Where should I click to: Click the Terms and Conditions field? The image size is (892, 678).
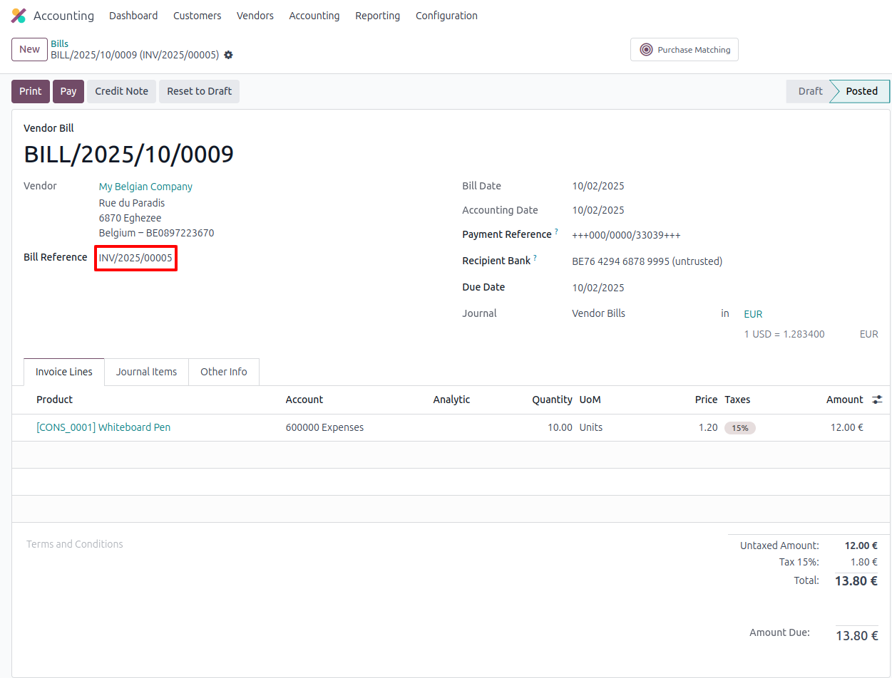(x=75, y=544)
